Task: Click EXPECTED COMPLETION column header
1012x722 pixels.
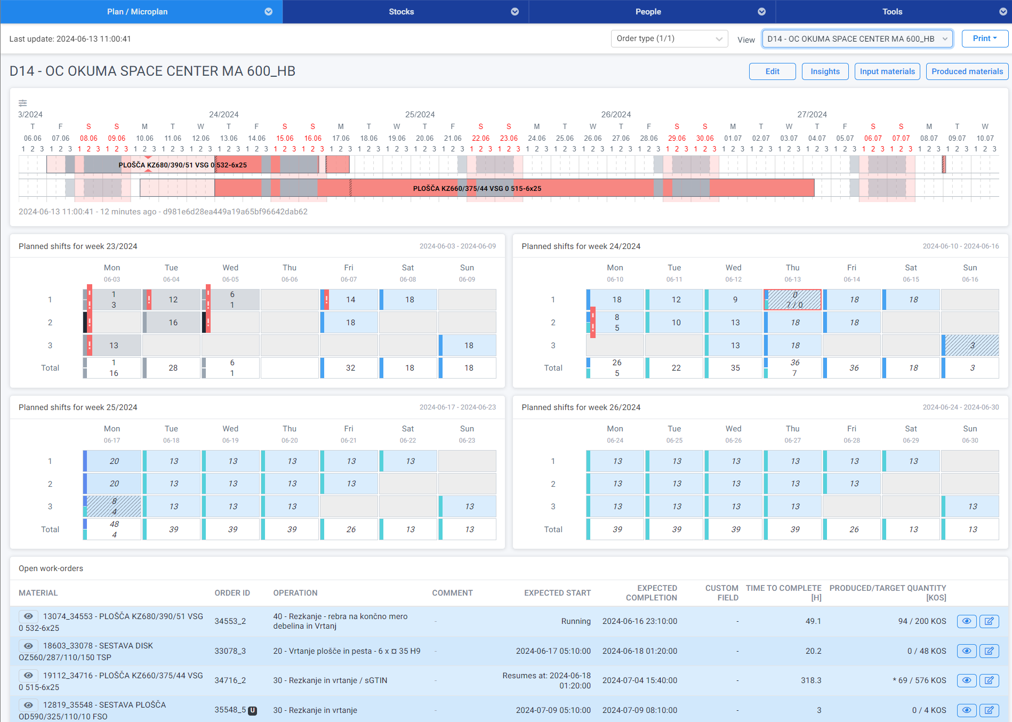Action: 652,593
